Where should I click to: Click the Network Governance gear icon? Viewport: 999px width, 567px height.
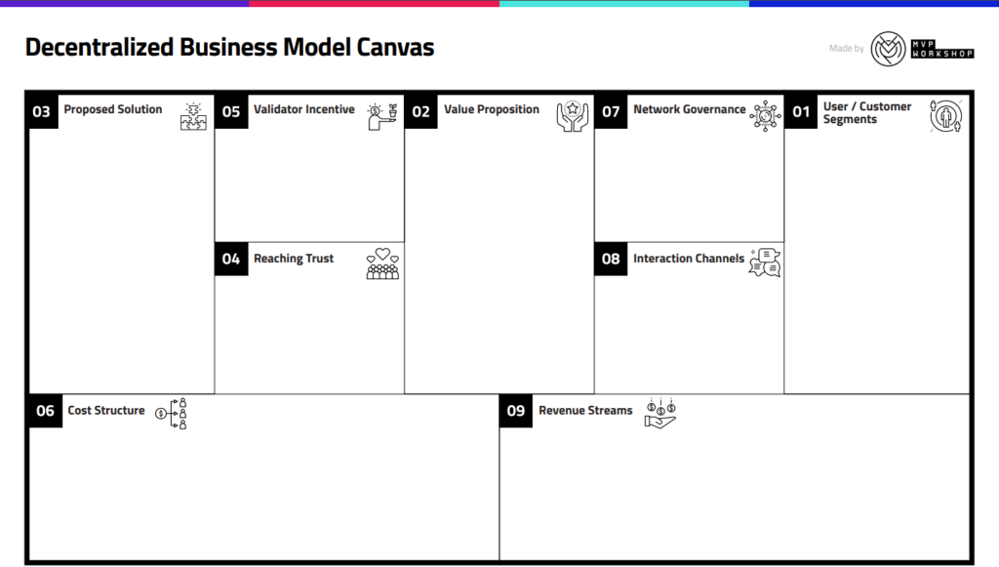[x=765, y=116]
